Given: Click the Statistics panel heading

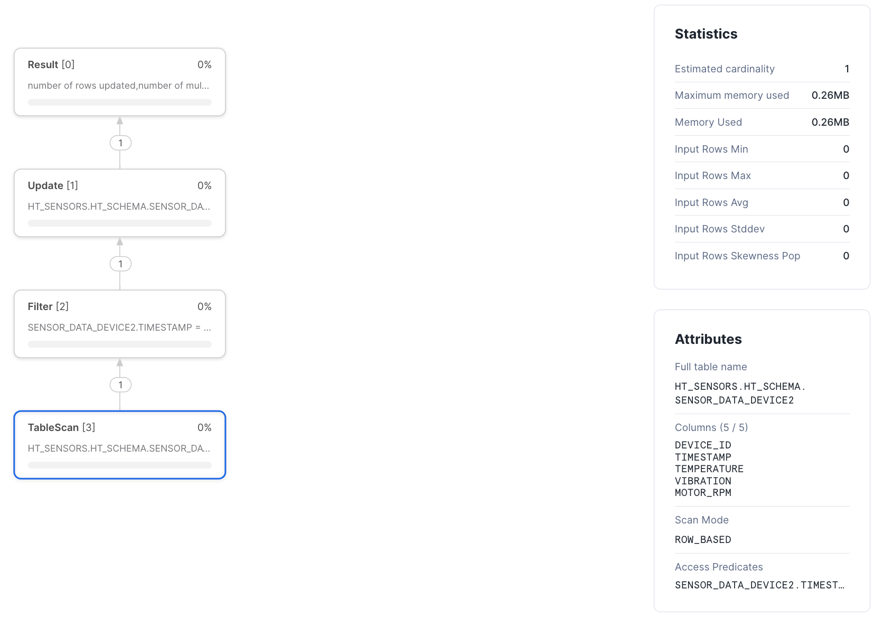Looking at the screenshot, I should click(x=706, y=33).
